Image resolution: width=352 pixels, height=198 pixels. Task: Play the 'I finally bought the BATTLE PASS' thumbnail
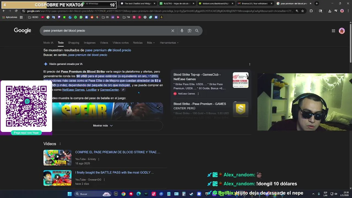point(57,178)
